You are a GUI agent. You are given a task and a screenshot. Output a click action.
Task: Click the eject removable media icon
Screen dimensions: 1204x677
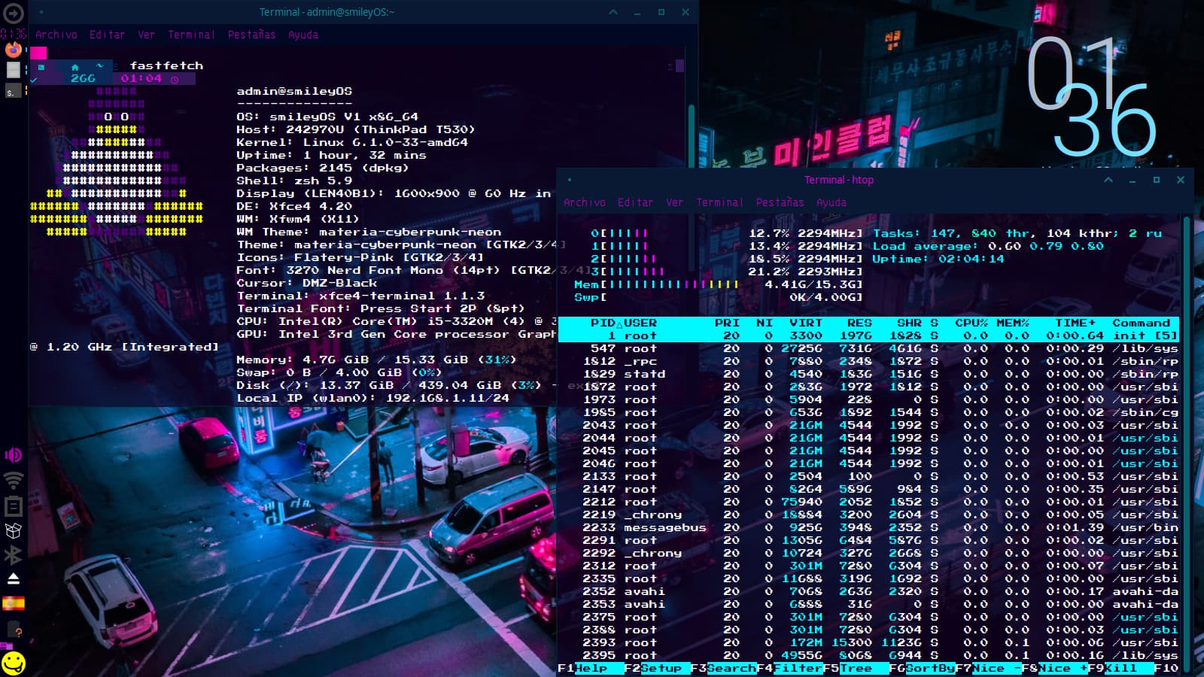coord(14,578)
